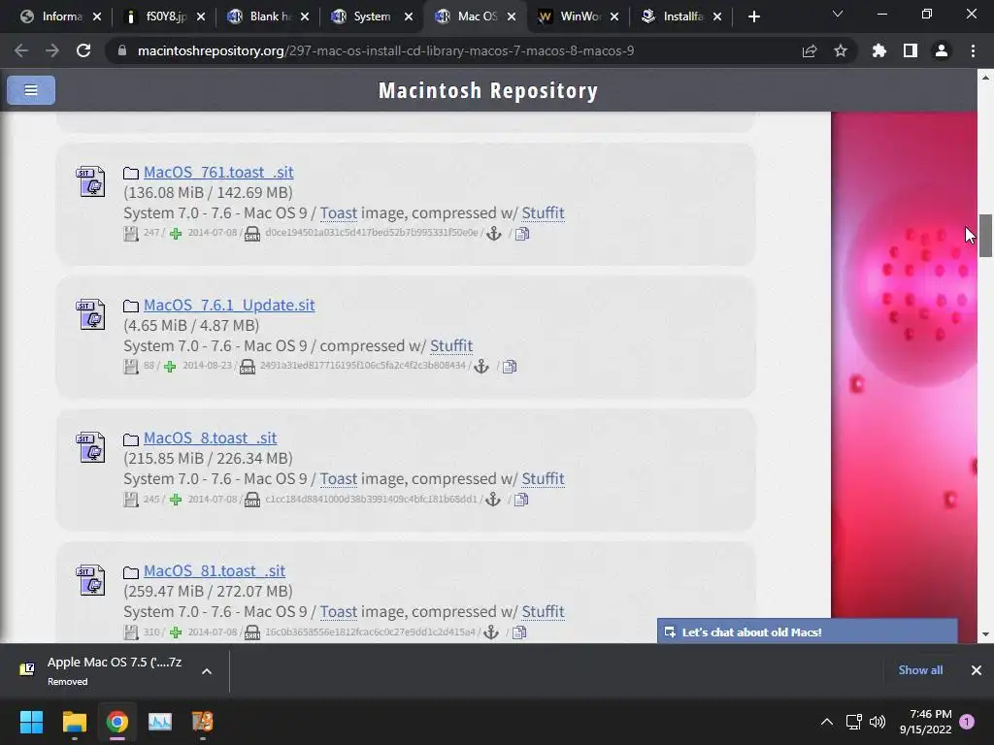
Task: Open Chrome from the taskbar
Action: click(x=116, y=722)
